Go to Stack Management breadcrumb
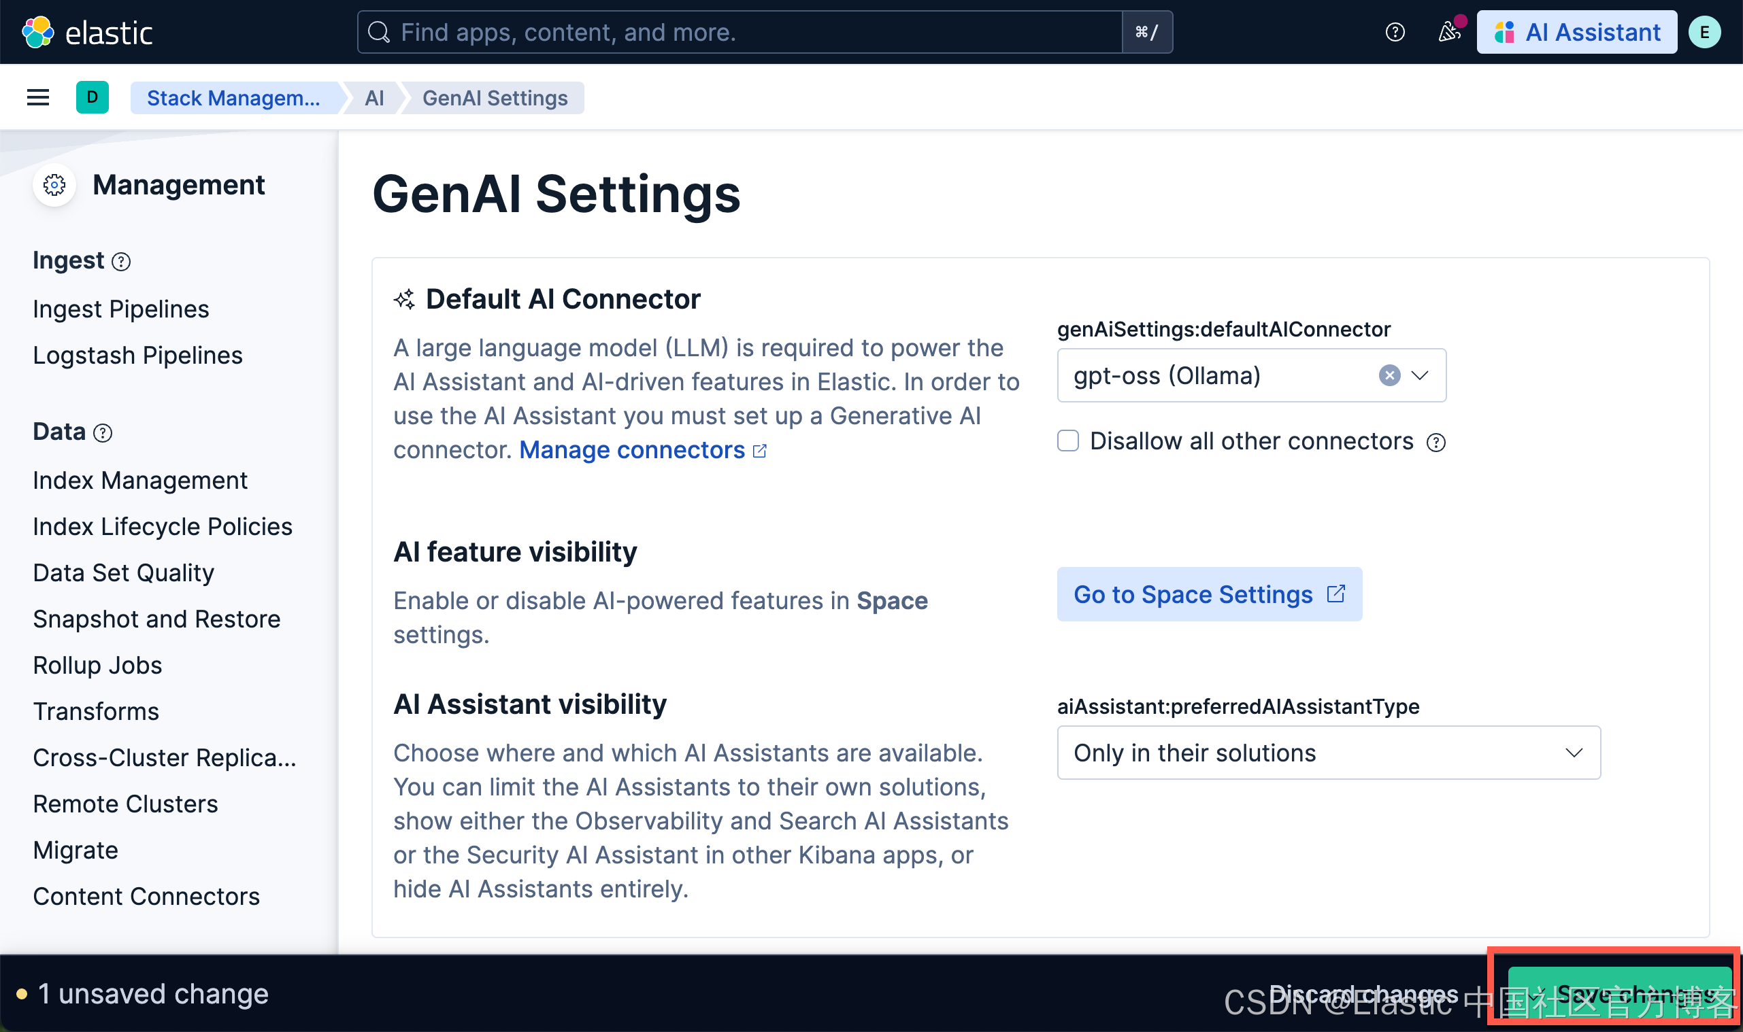1743x1032 pixels. 234,98
